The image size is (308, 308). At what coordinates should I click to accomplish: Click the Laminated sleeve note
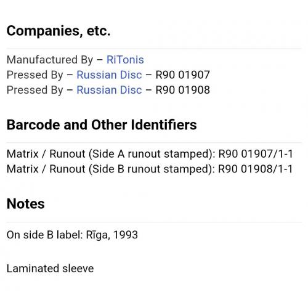[50, 269]
